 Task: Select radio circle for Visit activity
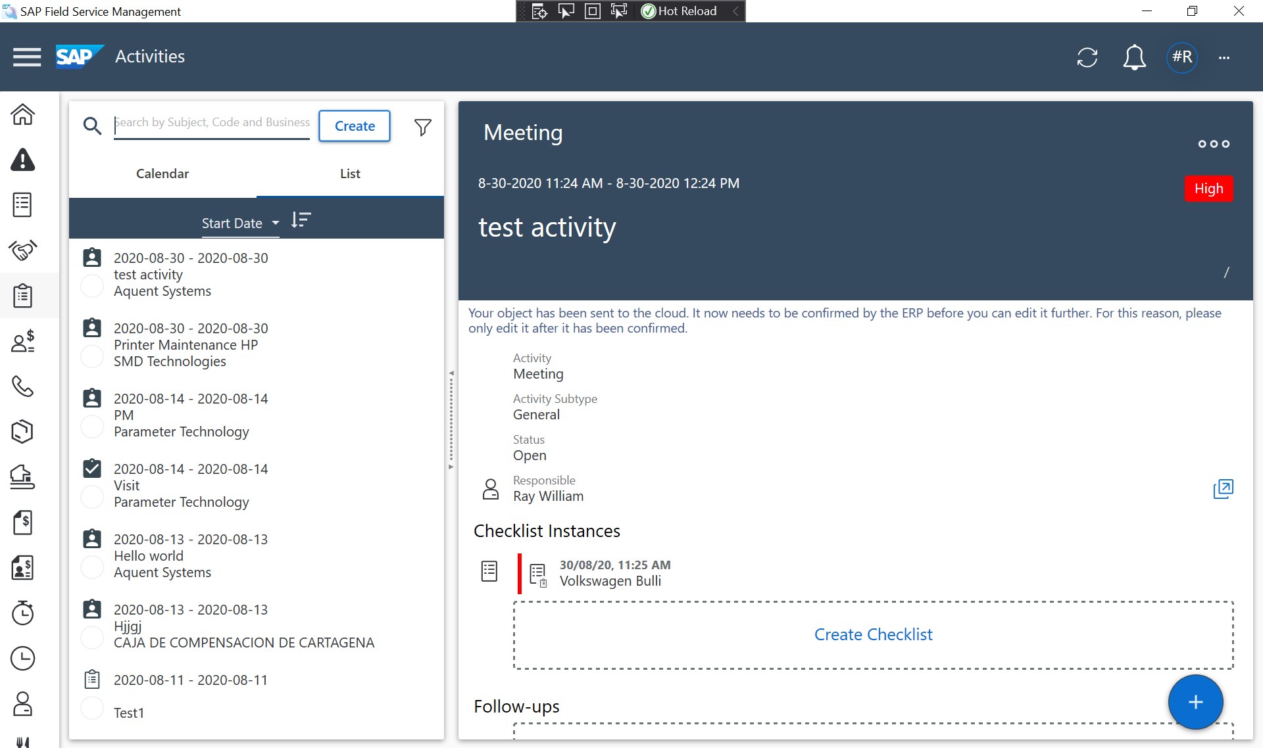coord(92,497)
